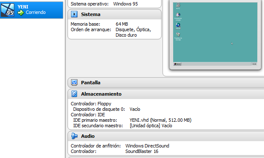The width and height of the screenshot is (264, 158).
Task: Click the Almacenamiento disk icon
Action: (74, 94)
